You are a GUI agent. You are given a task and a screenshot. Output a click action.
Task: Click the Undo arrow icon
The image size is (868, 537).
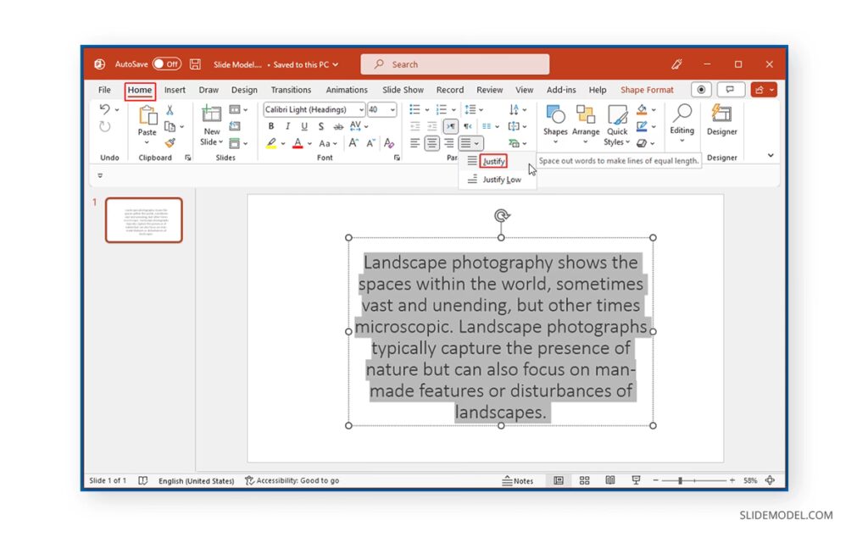[x=105, y=109]
